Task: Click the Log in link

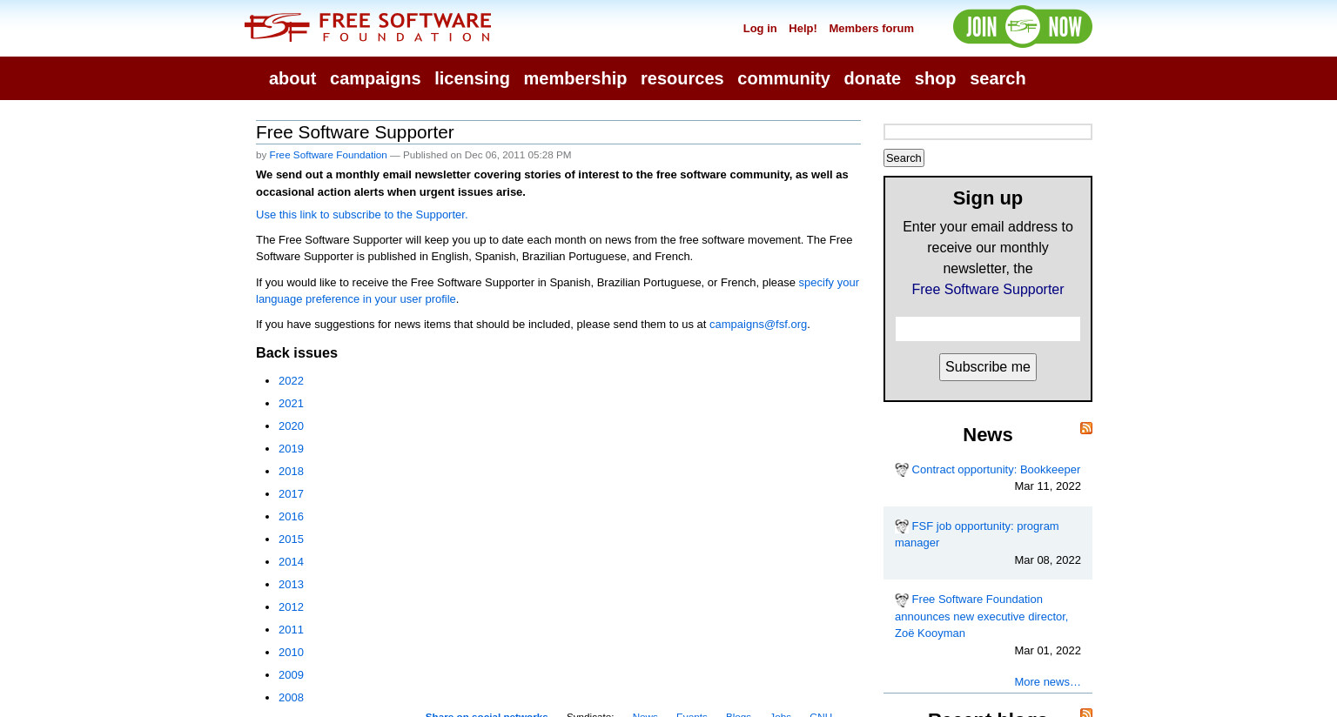Action: [760, 29]
